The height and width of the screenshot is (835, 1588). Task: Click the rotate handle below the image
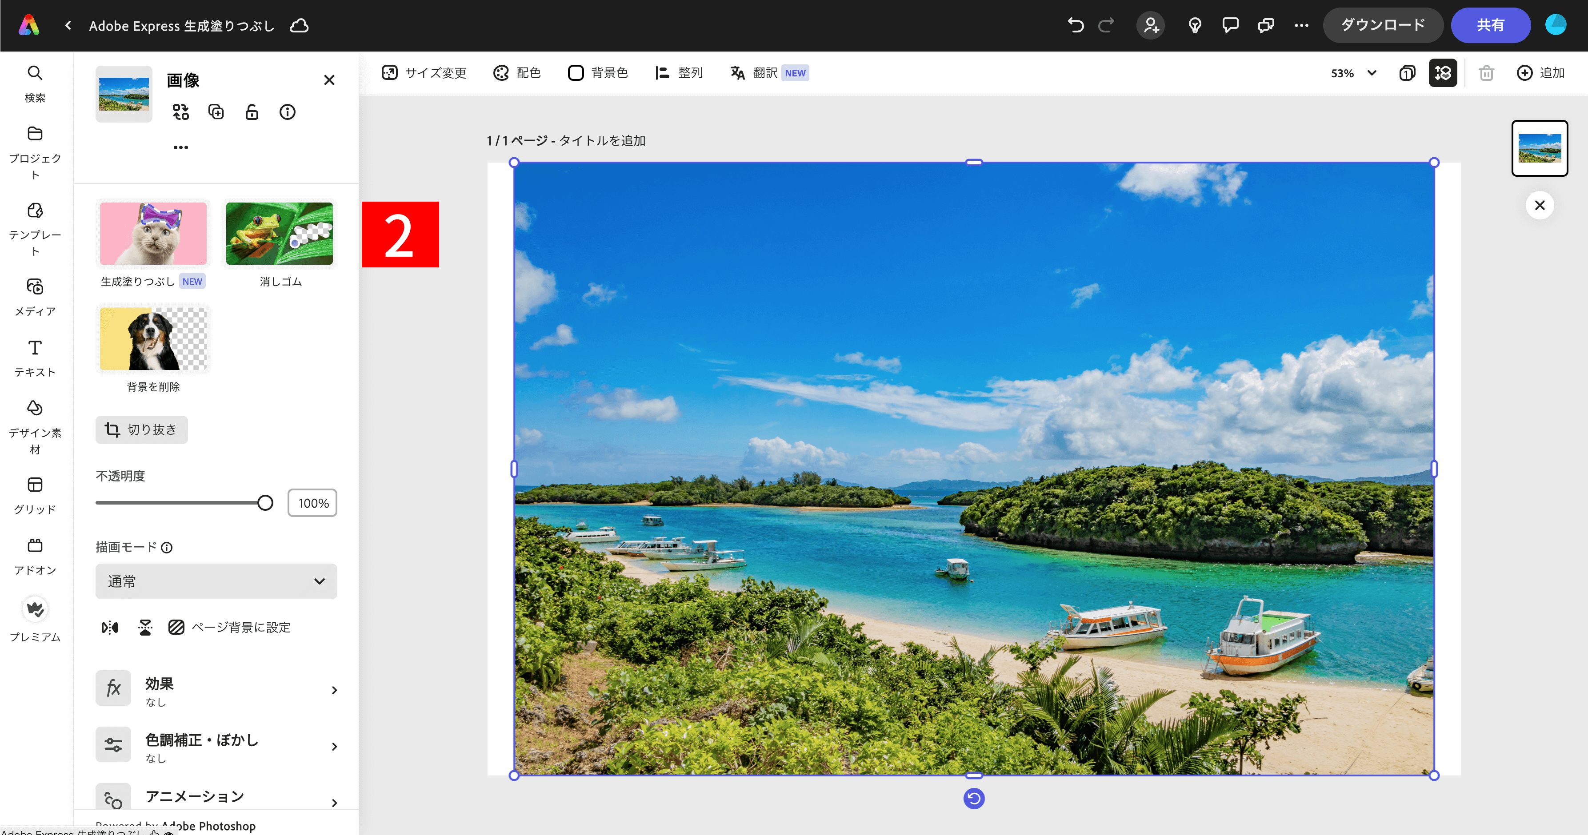(x=974, y=799)
